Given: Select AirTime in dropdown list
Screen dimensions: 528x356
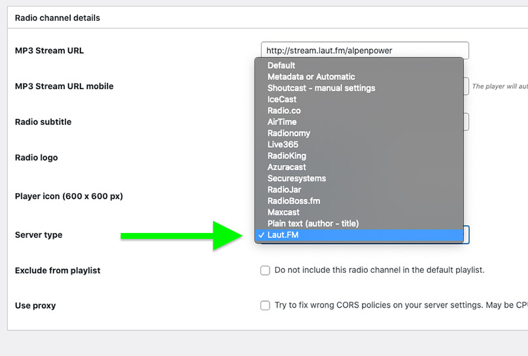Looking at the screenshot, I should pyautogui.click(x=282, y=122).
